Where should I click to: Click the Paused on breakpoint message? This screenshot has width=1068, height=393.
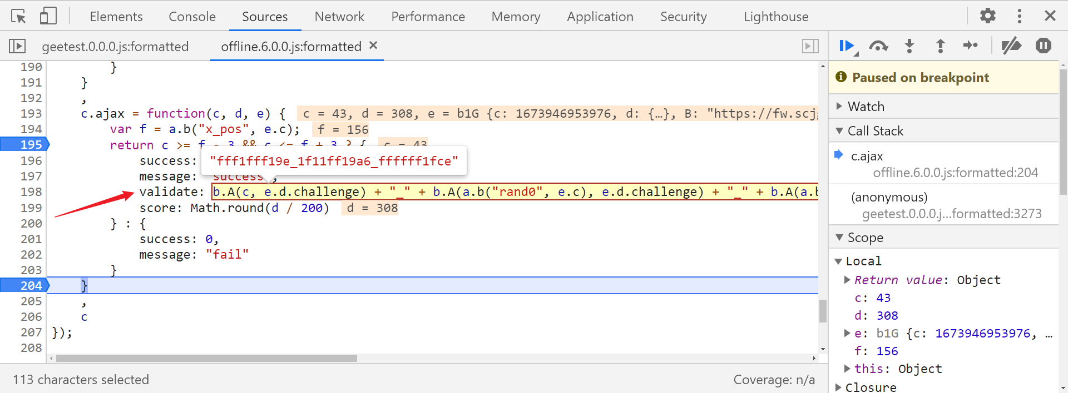[920, 77]
